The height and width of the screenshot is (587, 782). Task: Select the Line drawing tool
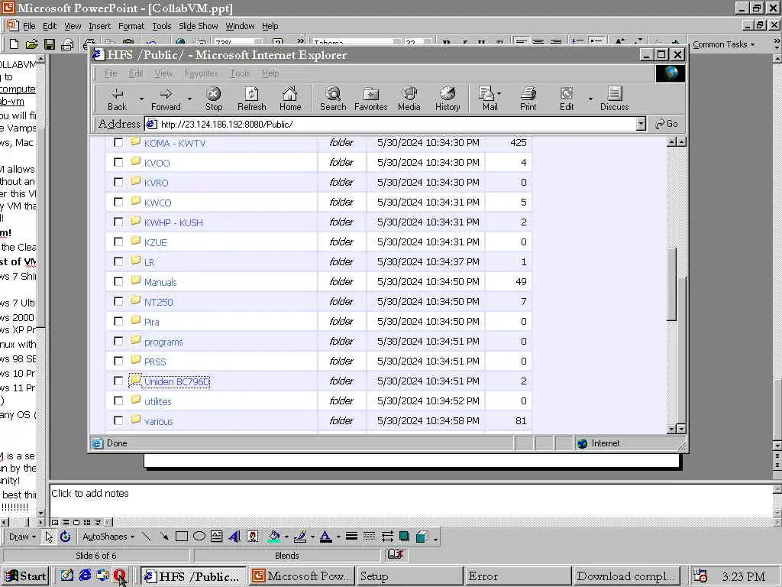tap(146, 537)
